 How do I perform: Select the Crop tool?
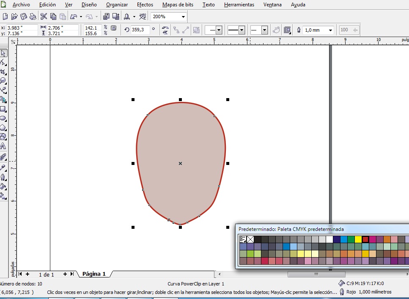click(3, 71)
